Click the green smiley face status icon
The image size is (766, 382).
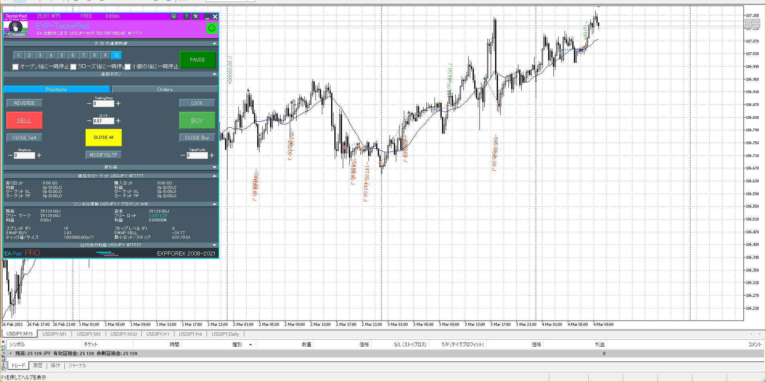click(211, 28)
